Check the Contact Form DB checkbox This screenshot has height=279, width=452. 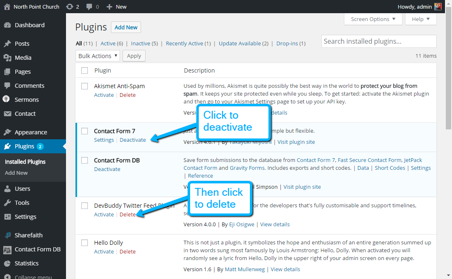[85, 160]
